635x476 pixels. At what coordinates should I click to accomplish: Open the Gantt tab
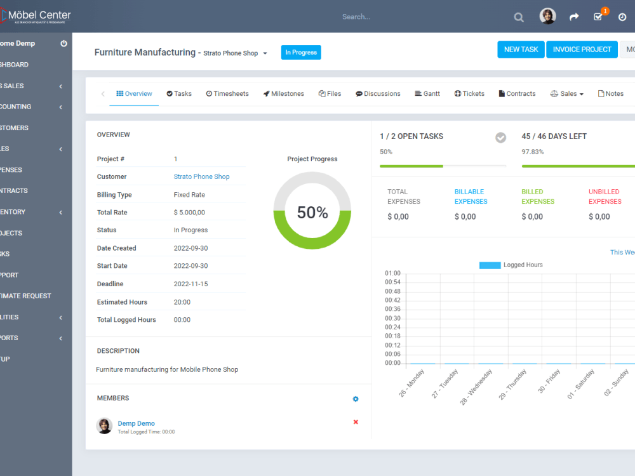tap(427, 93)
